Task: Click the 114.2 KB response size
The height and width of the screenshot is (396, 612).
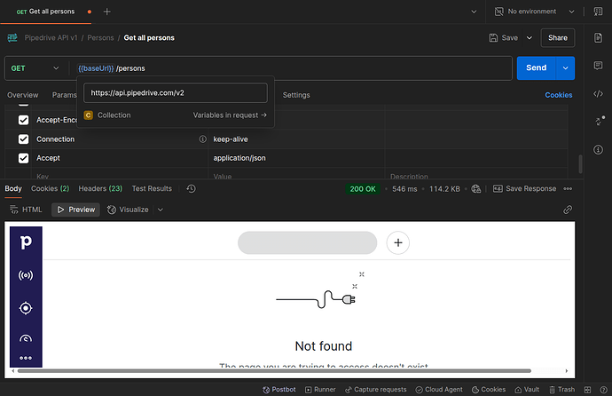Action: tap(444, 189)
